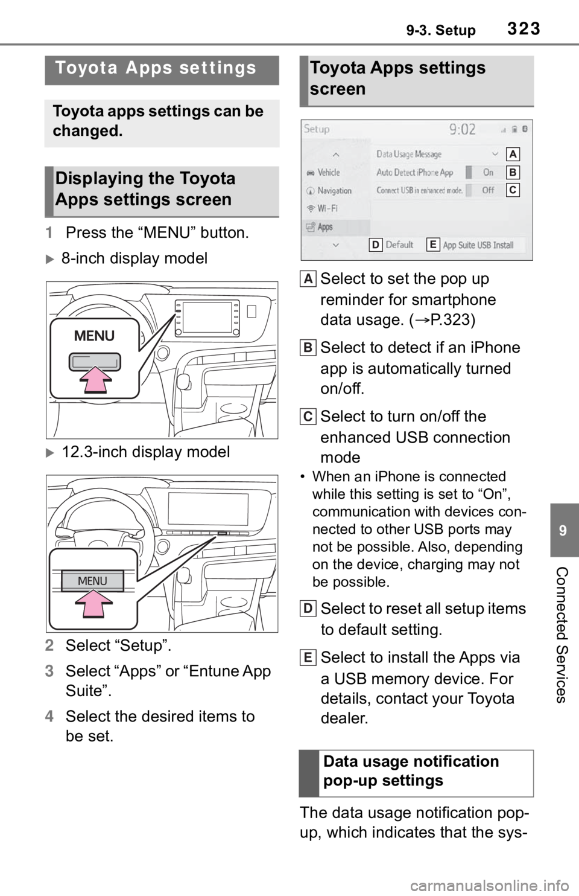Click the Setup screen title

coord(317,129)
